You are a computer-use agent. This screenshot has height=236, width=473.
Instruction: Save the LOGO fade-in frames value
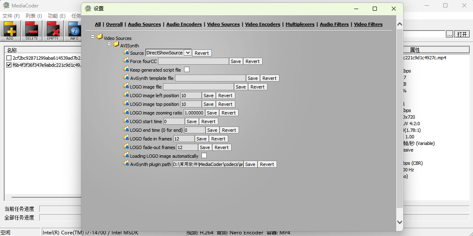click(x=201, y=139)
